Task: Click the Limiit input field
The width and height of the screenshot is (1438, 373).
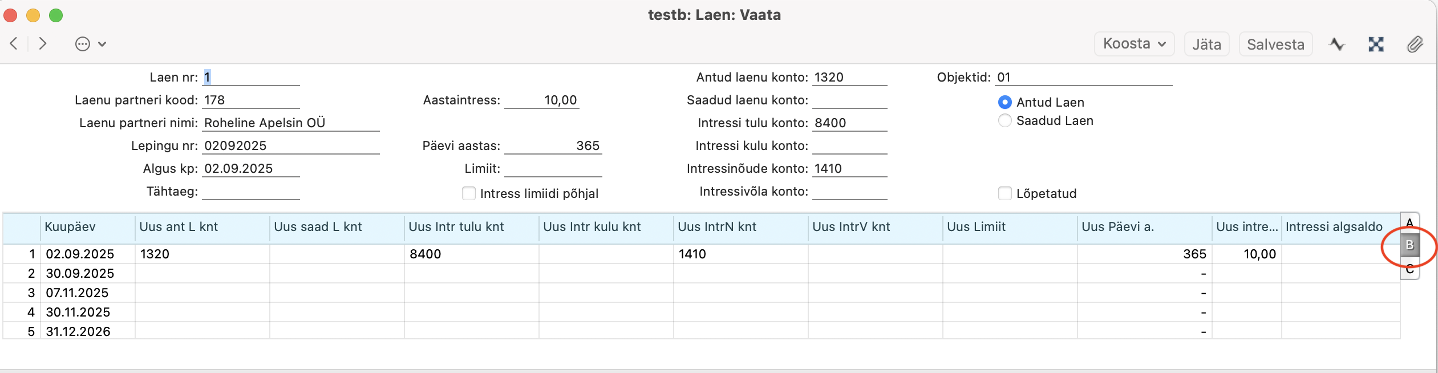Action: click(x=553, y=169)
